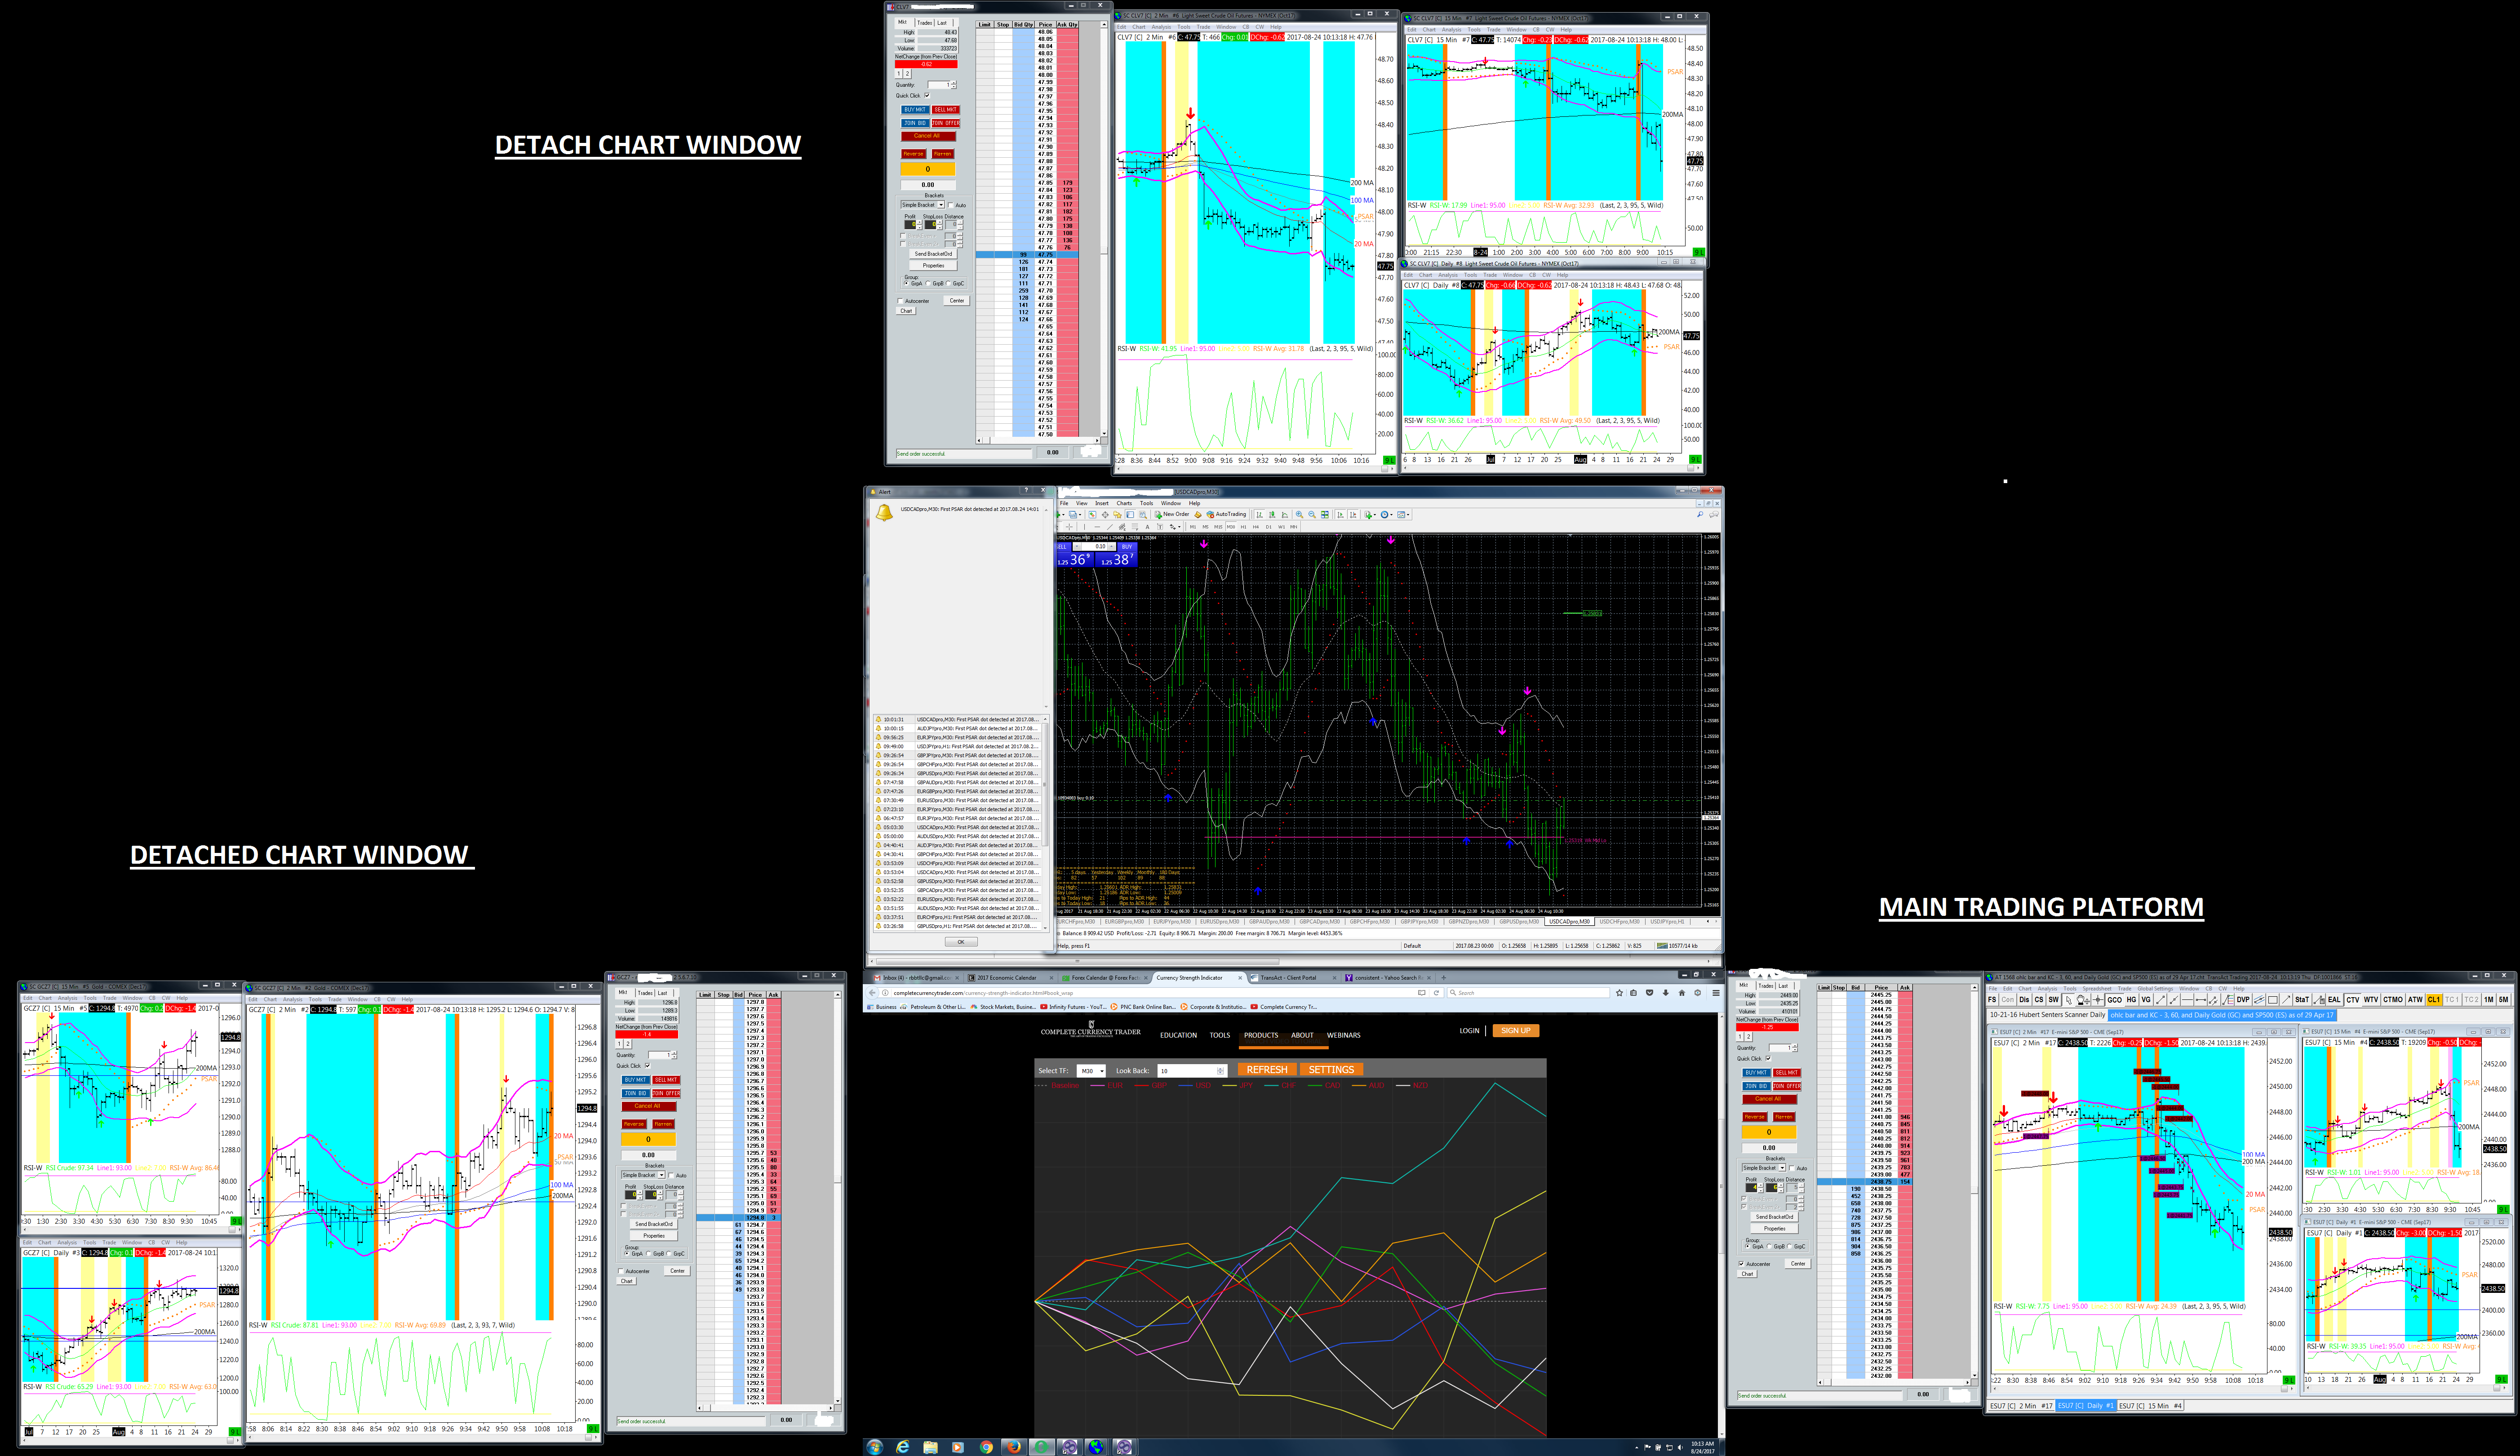
Task: Open the MetaTrader templates dropdown arrow
Action: pyautogui.click(x=1408, y=514)
